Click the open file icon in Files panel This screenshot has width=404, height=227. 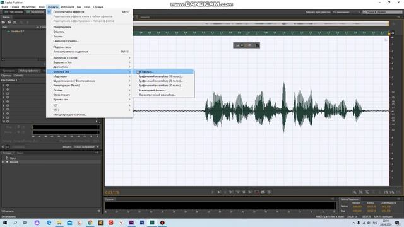(x=4, y=23)
